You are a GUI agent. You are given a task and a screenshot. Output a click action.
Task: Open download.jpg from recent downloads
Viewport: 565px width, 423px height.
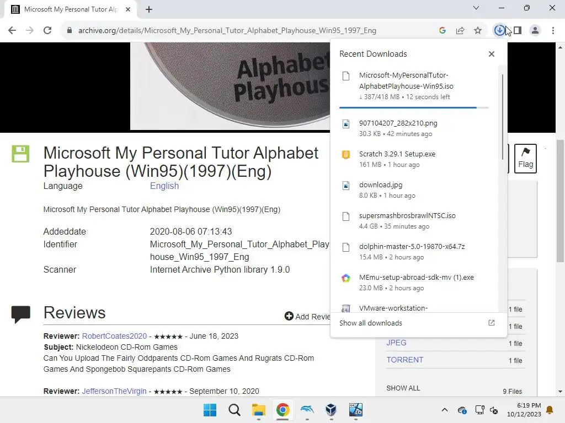click(414, 190)
